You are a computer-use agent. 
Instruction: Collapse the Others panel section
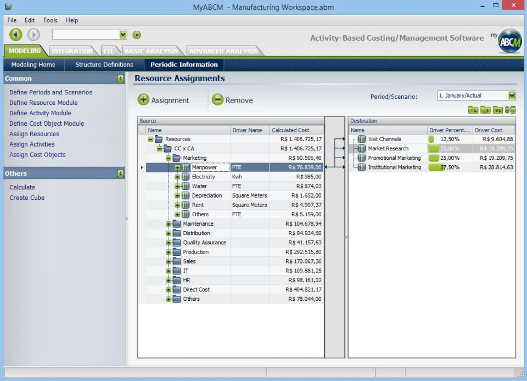[120, 173]
